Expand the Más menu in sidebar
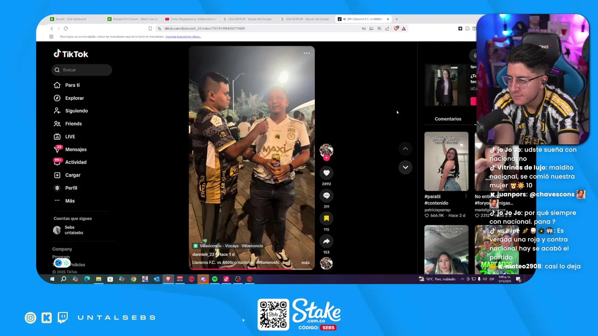Viewport: 598px width, 336px height. pos(64,201)
